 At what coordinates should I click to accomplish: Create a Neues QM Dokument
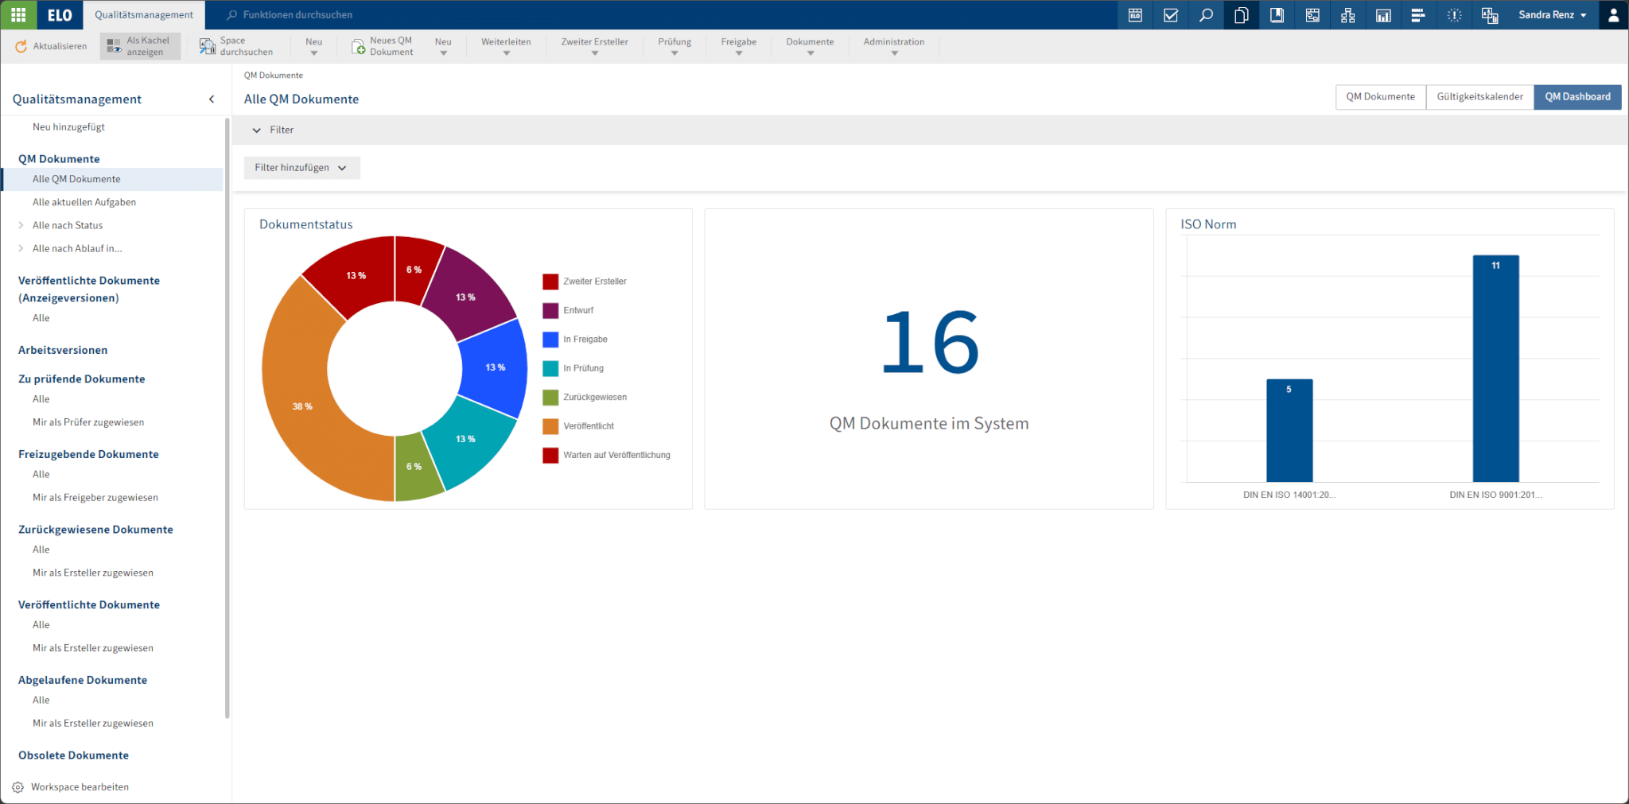pyautogui.click(x=383, y=46)
